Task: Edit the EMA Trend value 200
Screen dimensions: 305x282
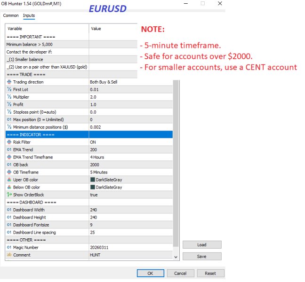Action: [x=131, y=150]
